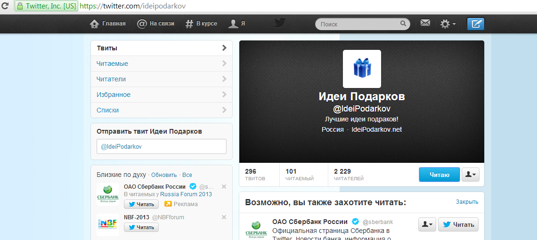
Task: Open the Russia Forum 2013 link
Action: (186, 194)
